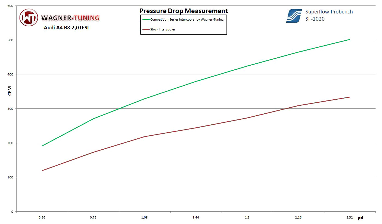Click the y-axis value 400
The image size is (382, 224).
click(10, 74)
